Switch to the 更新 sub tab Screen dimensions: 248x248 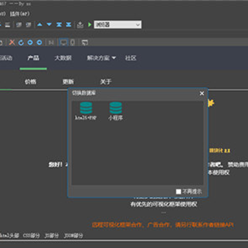point(68,81)
